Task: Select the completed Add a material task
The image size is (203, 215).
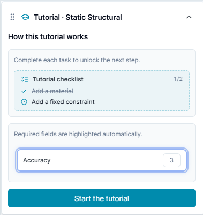Action: pos(52,91)
